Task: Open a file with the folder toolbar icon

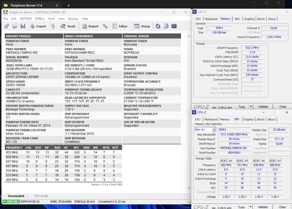Action: (x=15, y=26)
